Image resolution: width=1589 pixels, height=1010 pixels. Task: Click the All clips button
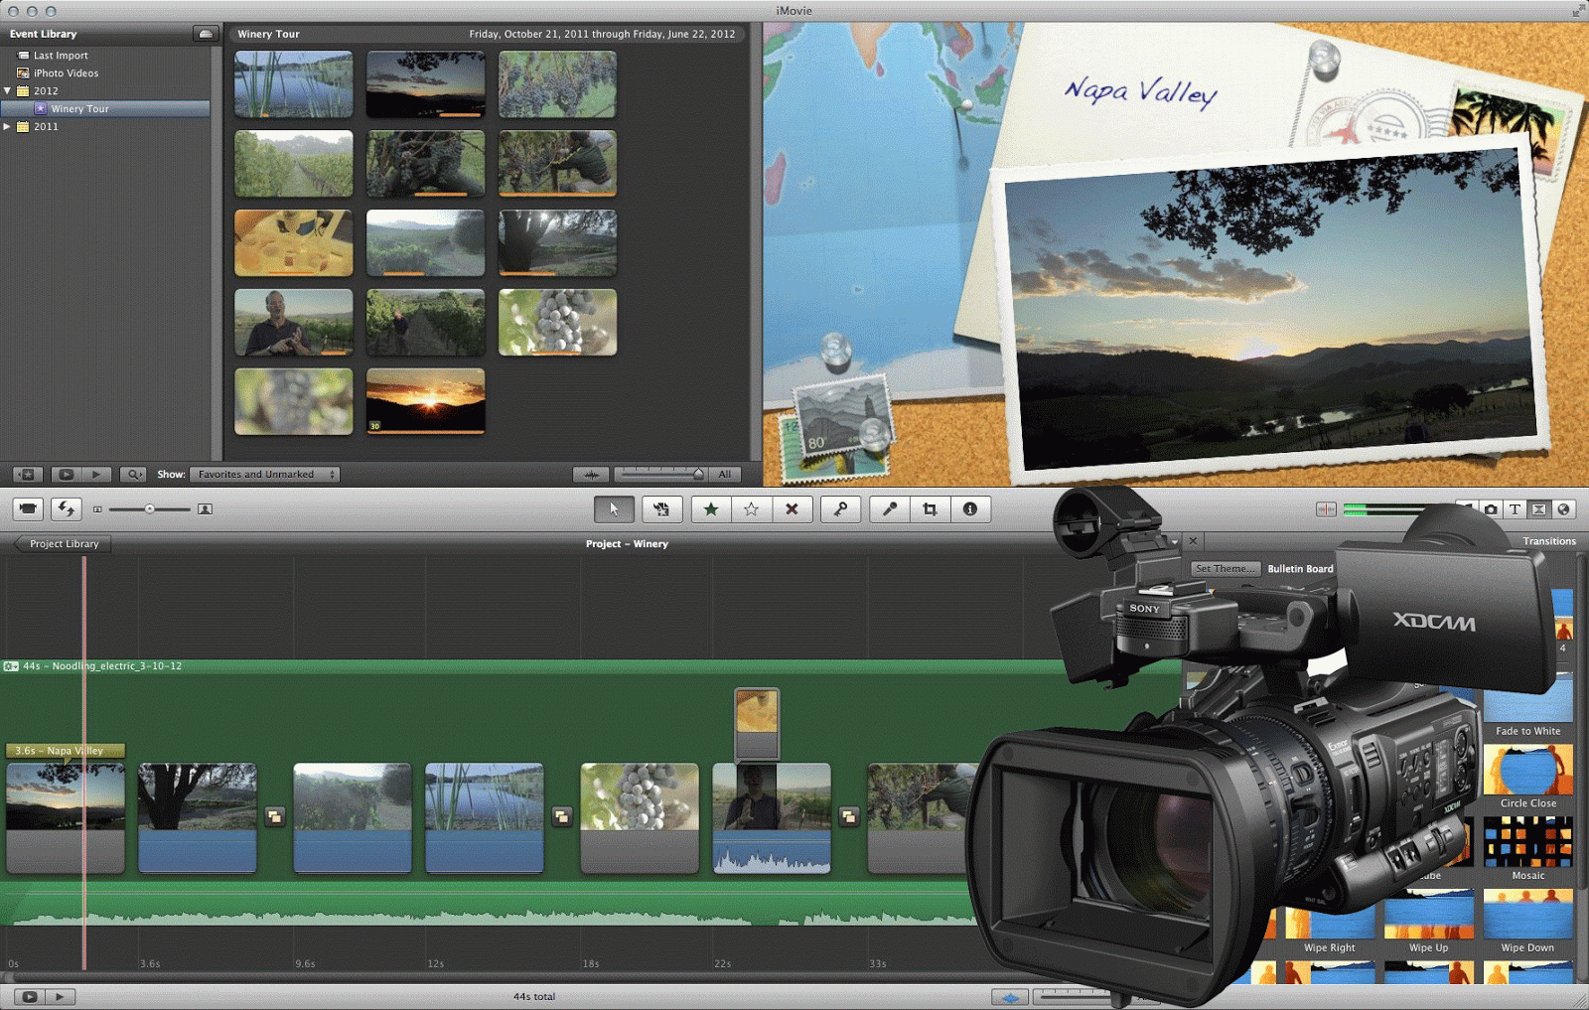click(725, 474)
